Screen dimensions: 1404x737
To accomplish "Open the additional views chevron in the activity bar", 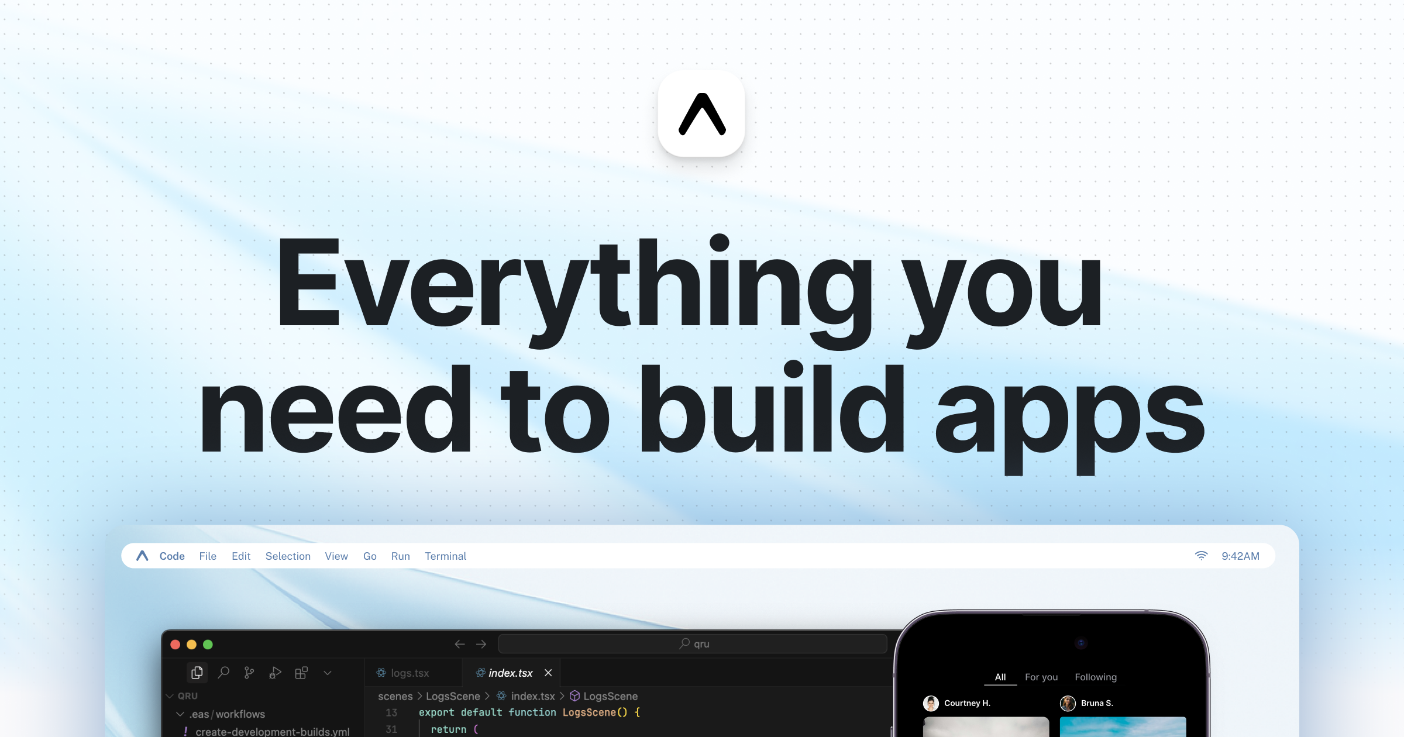I will point(327,673).
